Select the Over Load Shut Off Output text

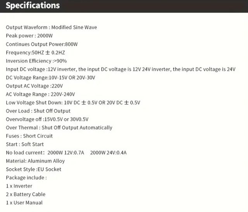tap(38, 111)
